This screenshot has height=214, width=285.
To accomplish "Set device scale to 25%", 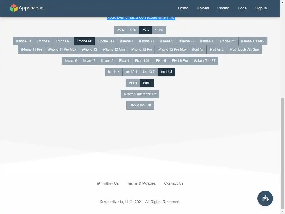I will point(120,30).
